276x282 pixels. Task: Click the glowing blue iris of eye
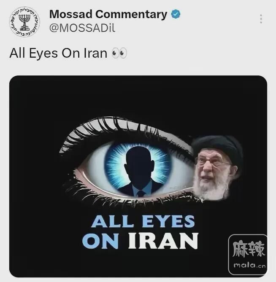(x=138, y=169)
